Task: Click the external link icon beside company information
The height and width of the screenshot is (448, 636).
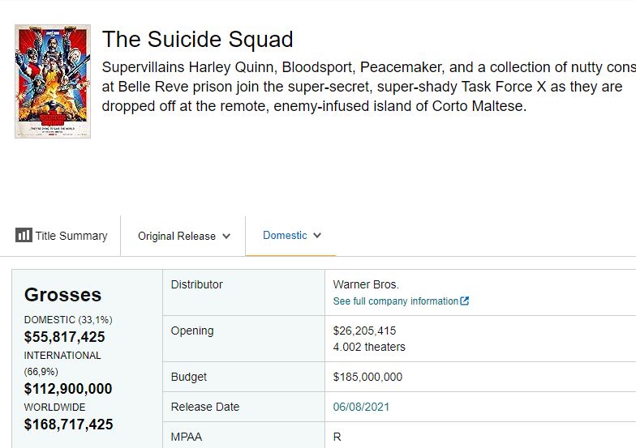Action: pos(465,301)
